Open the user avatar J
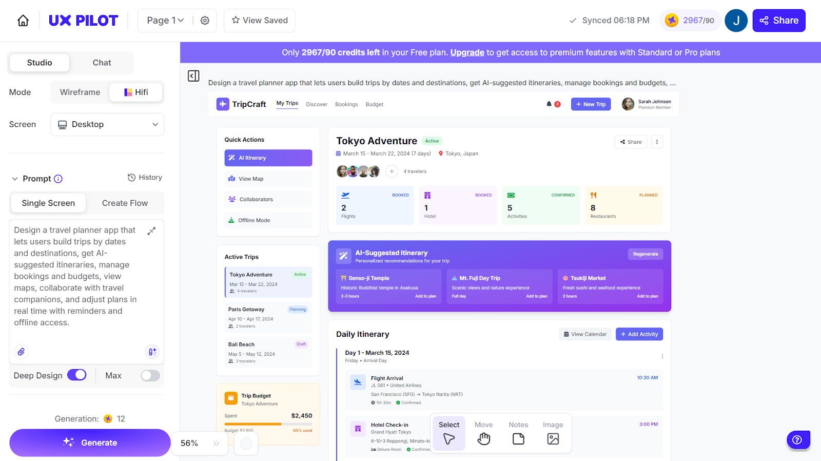The image size is (821, 461). pyautogui.click(x=736, y=21)
